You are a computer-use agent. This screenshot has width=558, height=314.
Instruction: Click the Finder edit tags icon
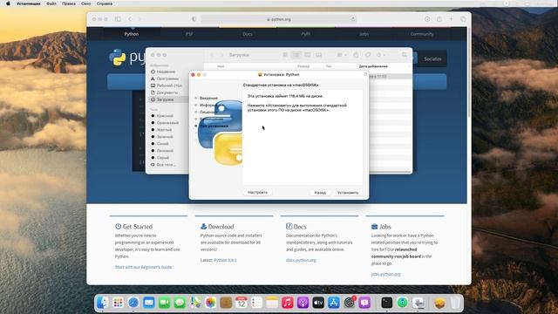[x=368, y=55]
